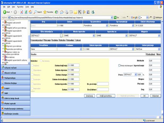Click the Knjiženje izvoda icon

click(2, 113)
